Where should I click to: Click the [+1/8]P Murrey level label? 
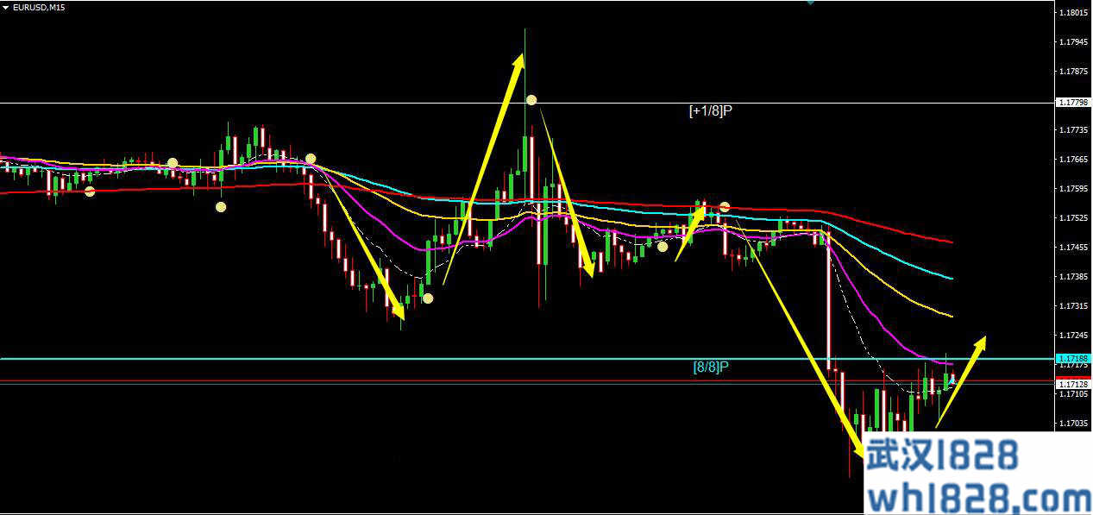pos(710,110)
